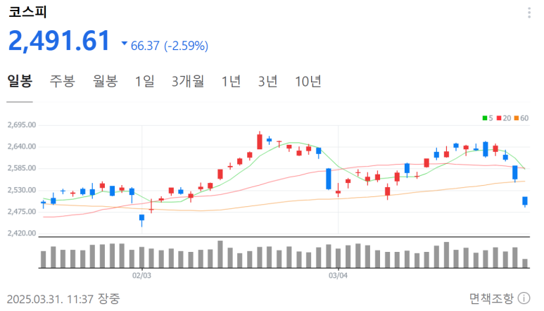Click the blue down-triangle change indicator

click(x=124, y=44)
